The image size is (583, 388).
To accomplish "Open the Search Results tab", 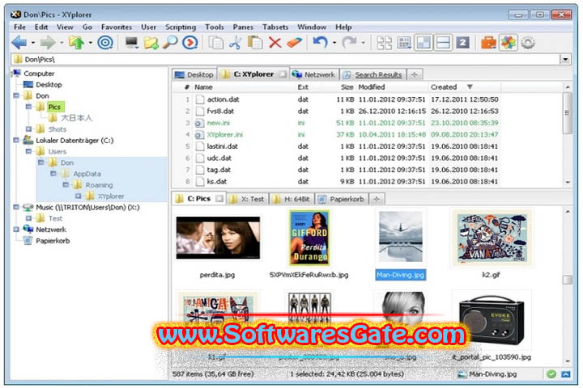I will point(373,74).
